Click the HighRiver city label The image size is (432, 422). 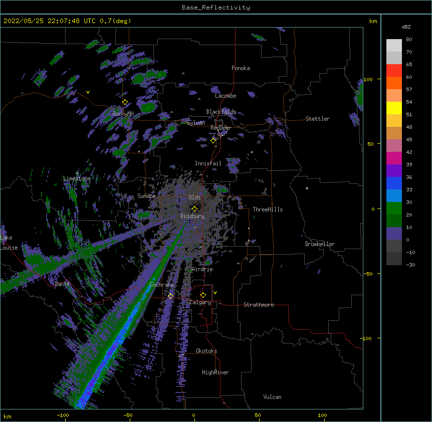(x=215, y=372)
